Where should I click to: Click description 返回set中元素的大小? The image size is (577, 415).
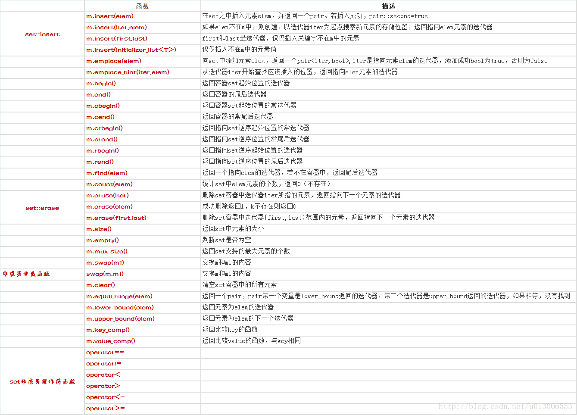[388, 229]
